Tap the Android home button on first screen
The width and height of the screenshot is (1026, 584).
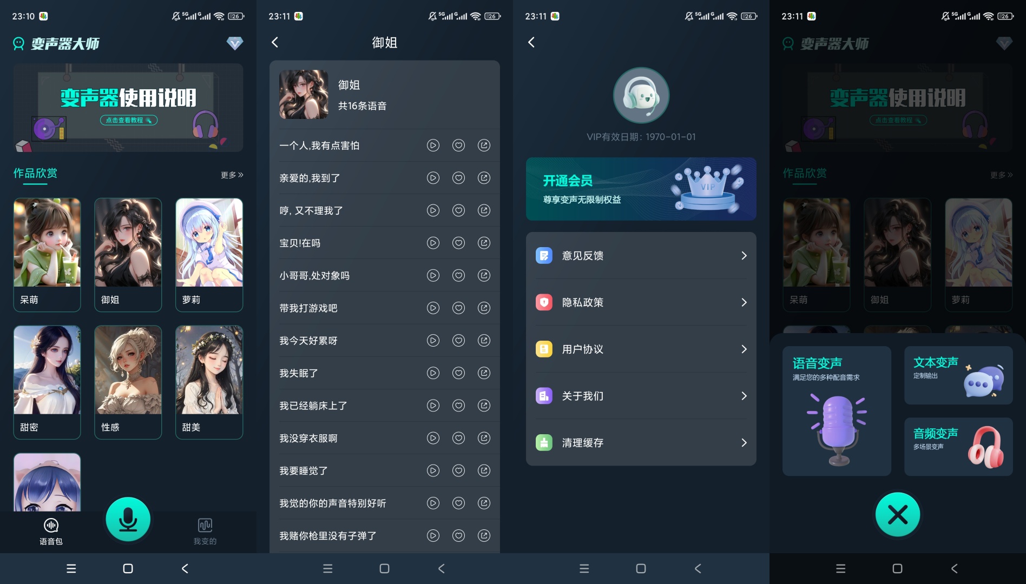point(128,568)
